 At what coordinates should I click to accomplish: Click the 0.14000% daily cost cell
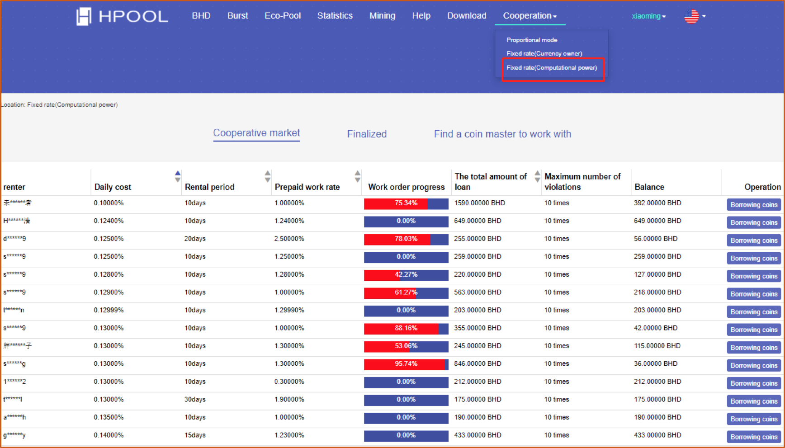click(109, 435)
